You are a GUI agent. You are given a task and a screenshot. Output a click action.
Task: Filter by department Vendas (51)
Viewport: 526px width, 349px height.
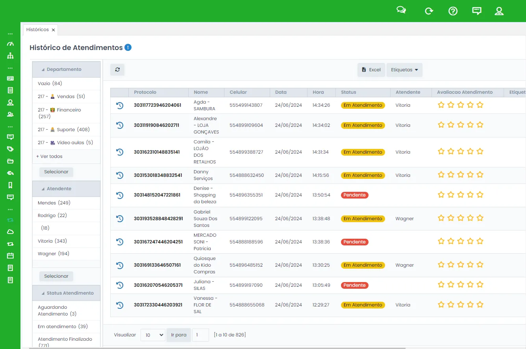point(61,97)
